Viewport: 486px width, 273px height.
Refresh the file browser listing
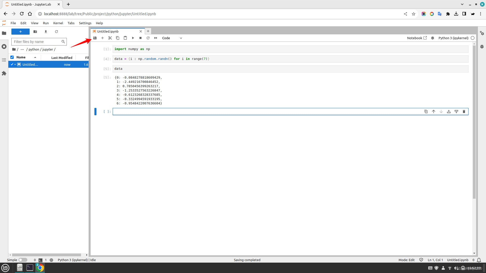(56, 32)
